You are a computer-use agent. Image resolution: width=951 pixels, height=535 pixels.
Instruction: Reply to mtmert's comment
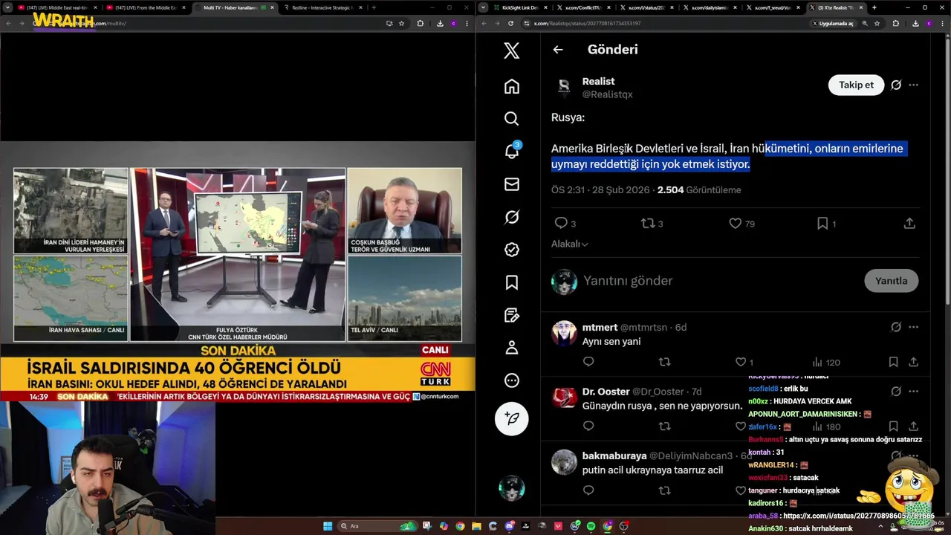pyautogui.click(x=588, y=362)
